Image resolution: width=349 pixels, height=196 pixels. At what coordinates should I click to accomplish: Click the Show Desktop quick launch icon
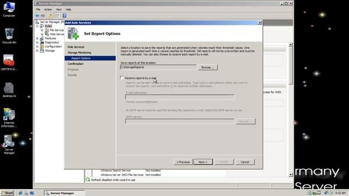click(x=32, y=193)
